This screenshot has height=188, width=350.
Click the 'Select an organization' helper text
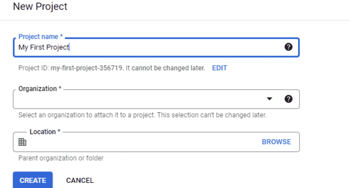[x=142, y=115]
